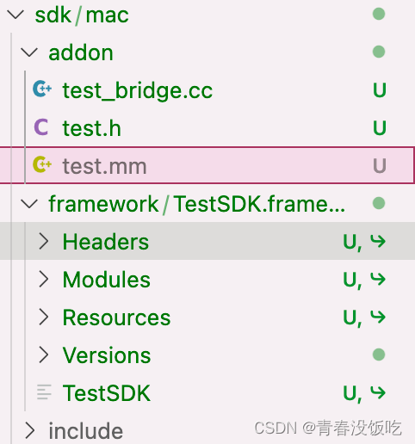
Task: Open test_bridge.cc in the editor
Action: click(x=138, y=90)
